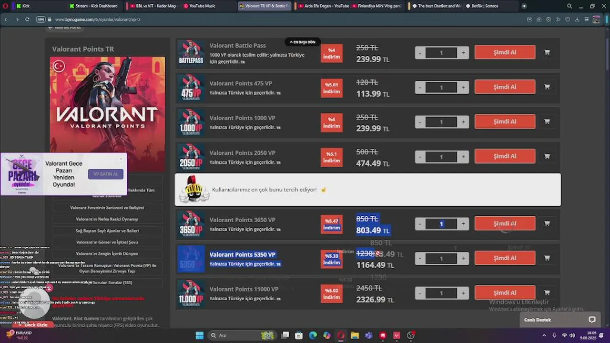This screenshot has height=343, width=610.
Task: Reload the page with refresh icon
Action: coord(27,20)
